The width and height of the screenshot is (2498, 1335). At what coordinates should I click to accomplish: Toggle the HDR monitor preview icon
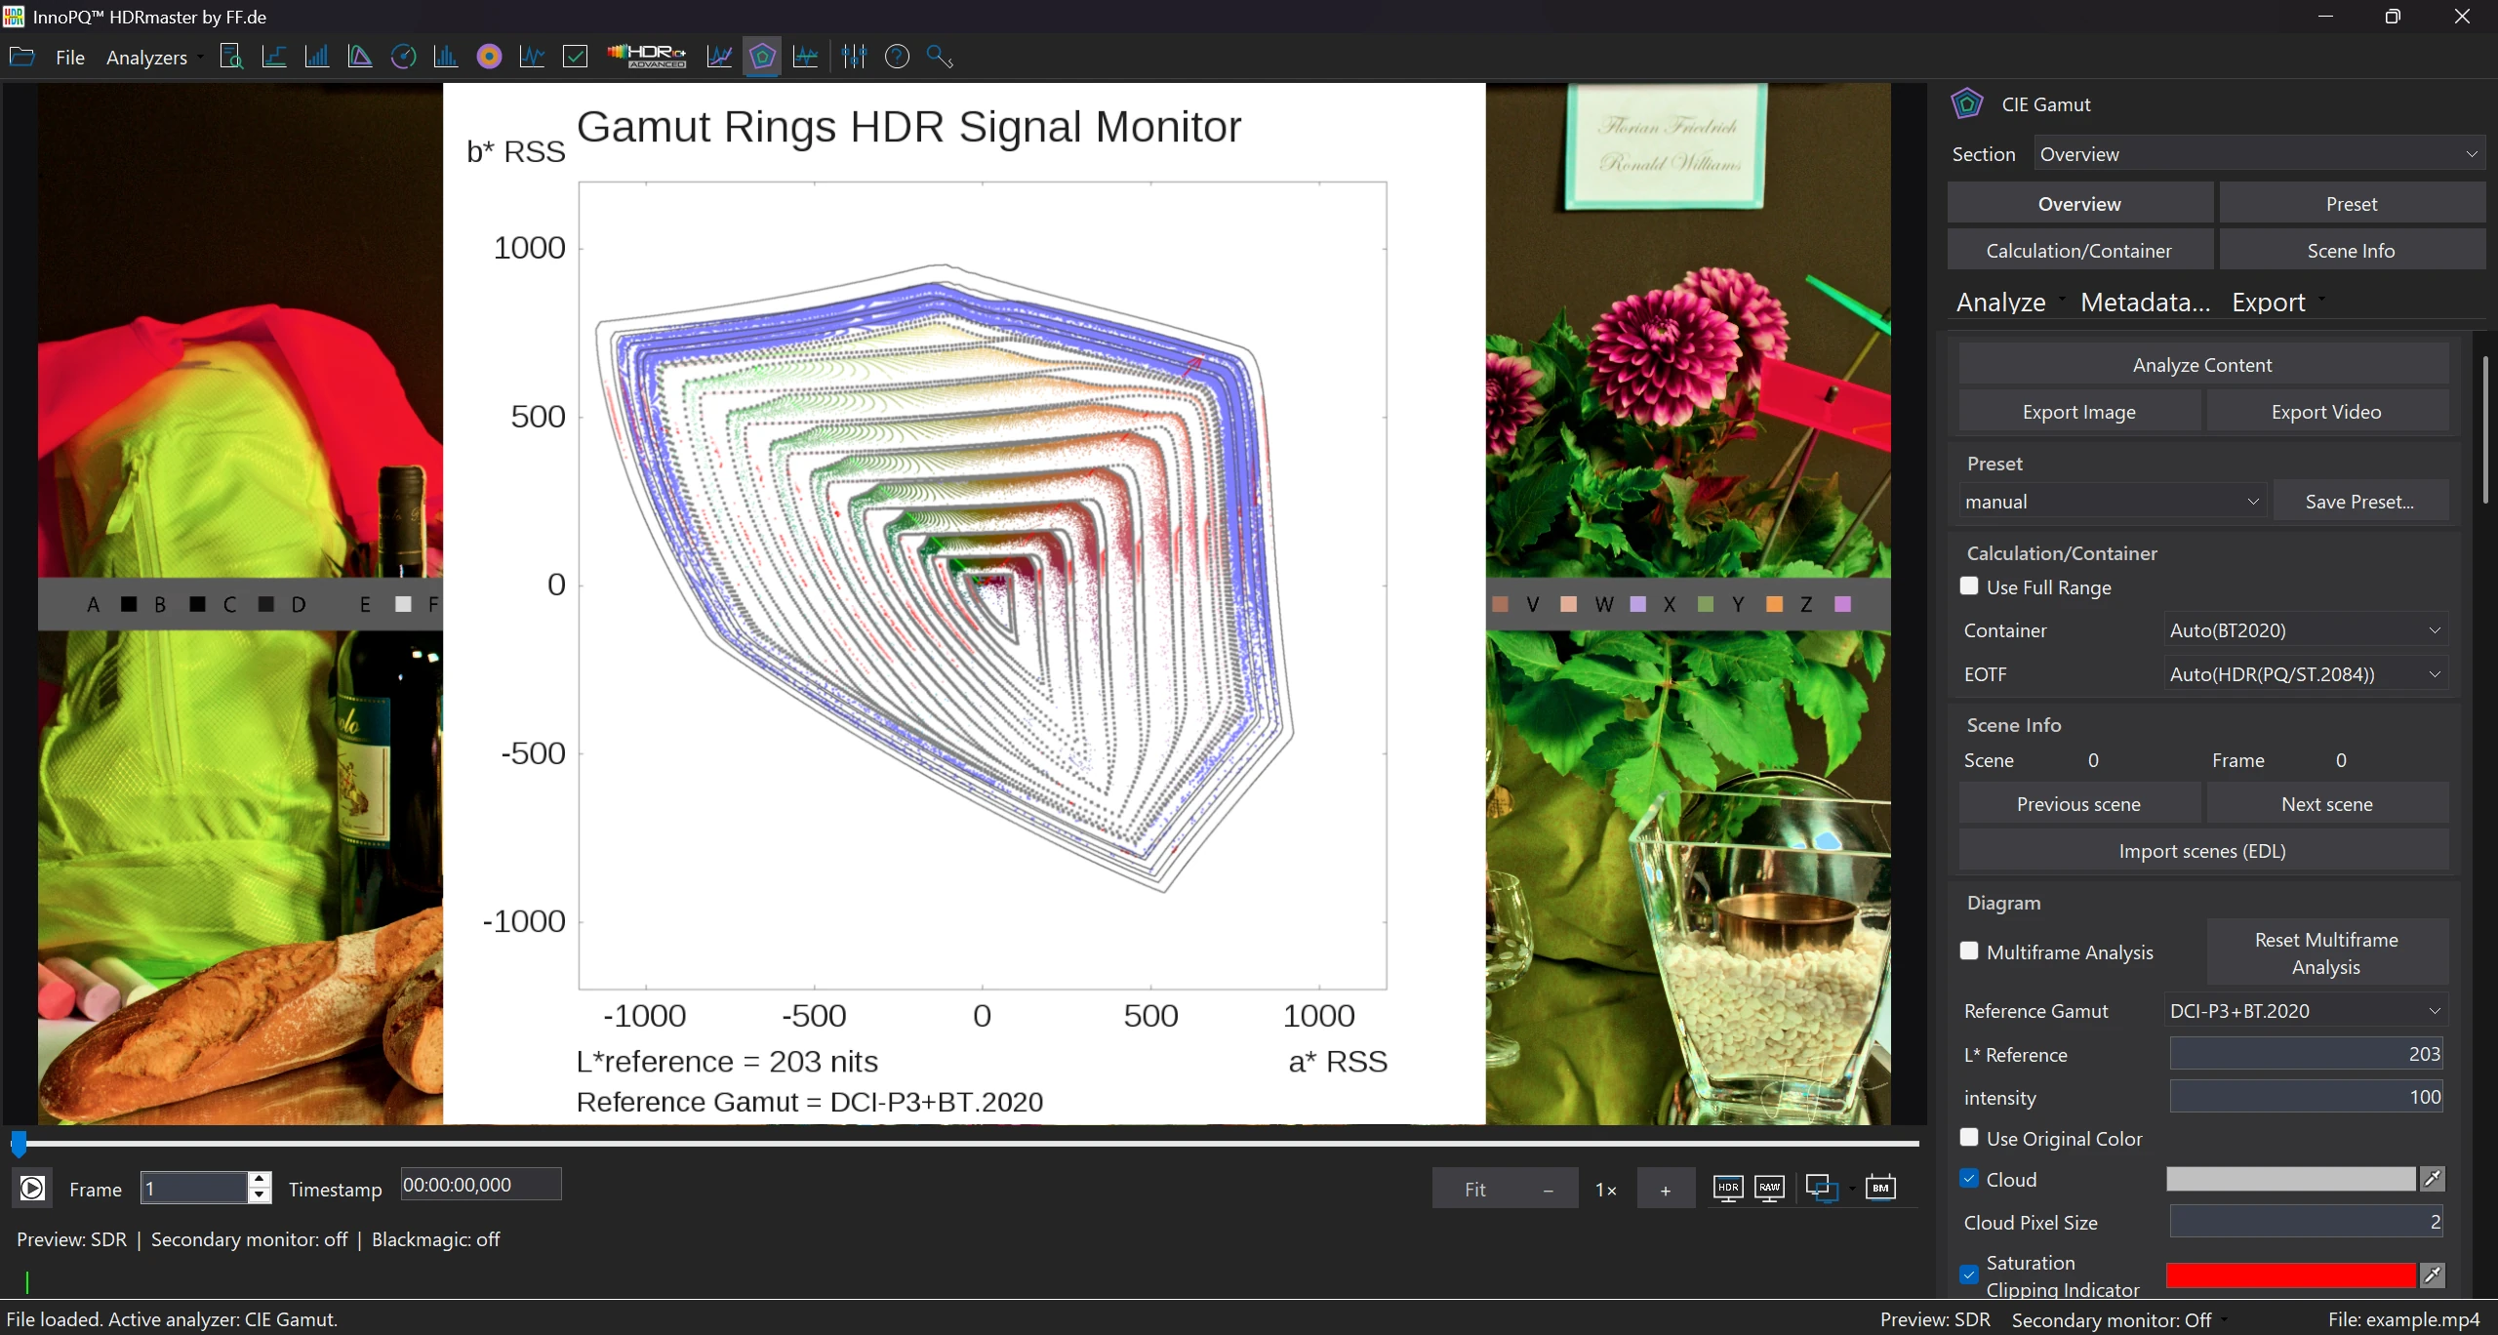pos(1728,1188)
